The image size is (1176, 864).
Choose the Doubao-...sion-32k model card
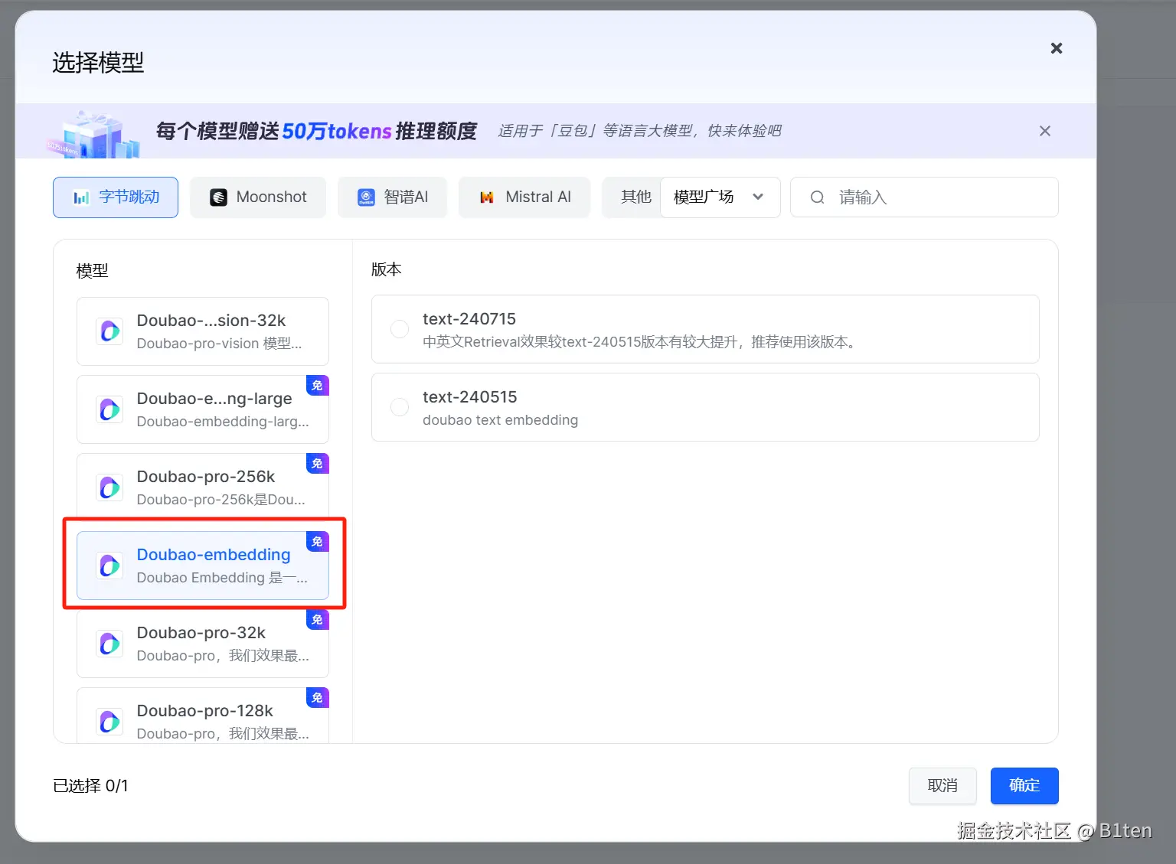point(203,331)
